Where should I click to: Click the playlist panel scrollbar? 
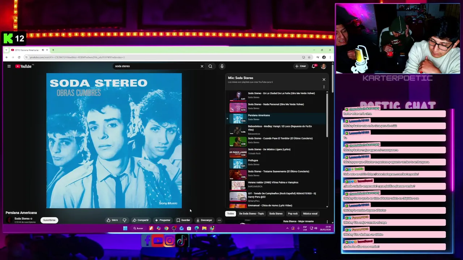click(327, 115)
